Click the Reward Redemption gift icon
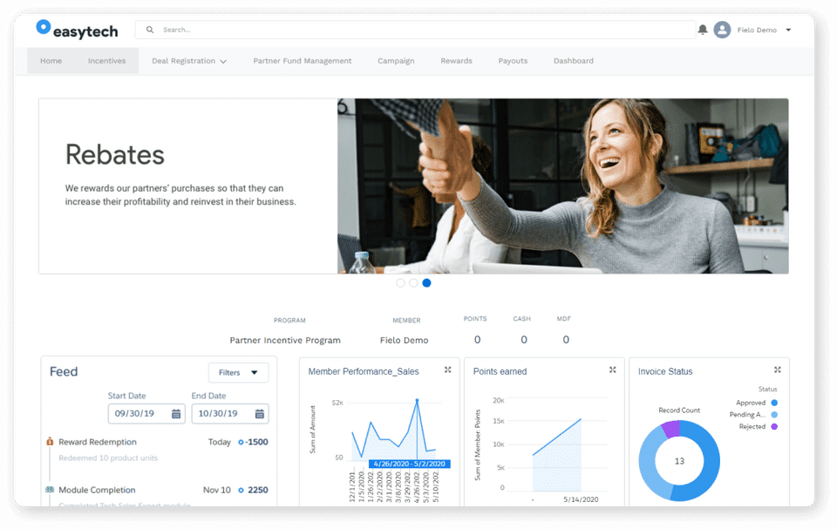 [50, 442]
